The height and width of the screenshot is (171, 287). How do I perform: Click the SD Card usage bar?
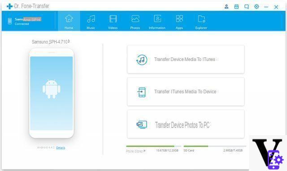coord(215,146)
